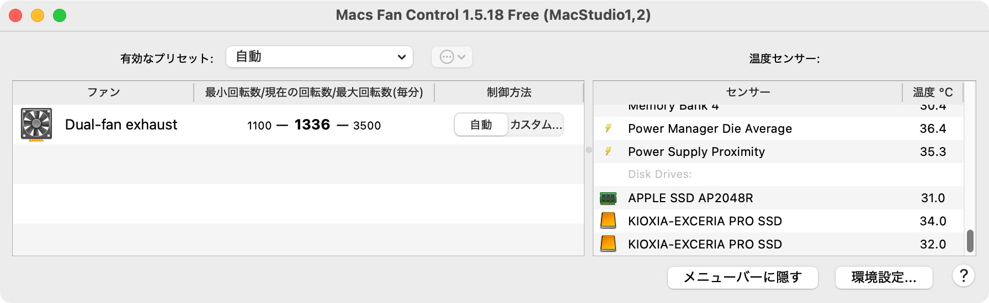The width and height of the screenshot is (989, 303).
Task: Click the APPLE SSD AP2048R chip icon
Action: (608, 198)
